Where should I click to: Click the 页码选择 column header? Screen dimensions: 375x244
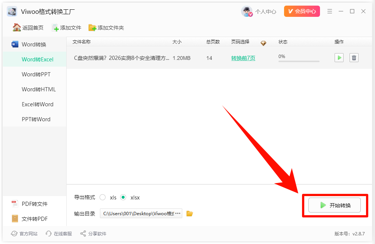pyautogui.click(x=240, y=42)
